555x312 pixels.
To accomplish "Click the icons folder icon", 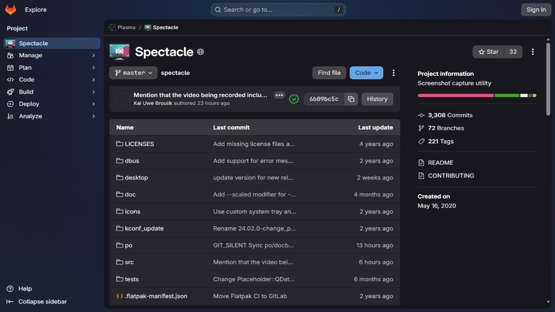I will (120, 211).
